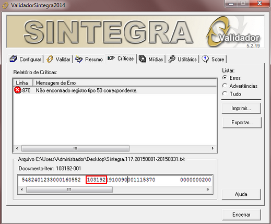Image resolution: width=271 pixels, height=224 pixels.
Task: Click the Validar chain icon
Action: pyautogui.click(x=50, y=59)
